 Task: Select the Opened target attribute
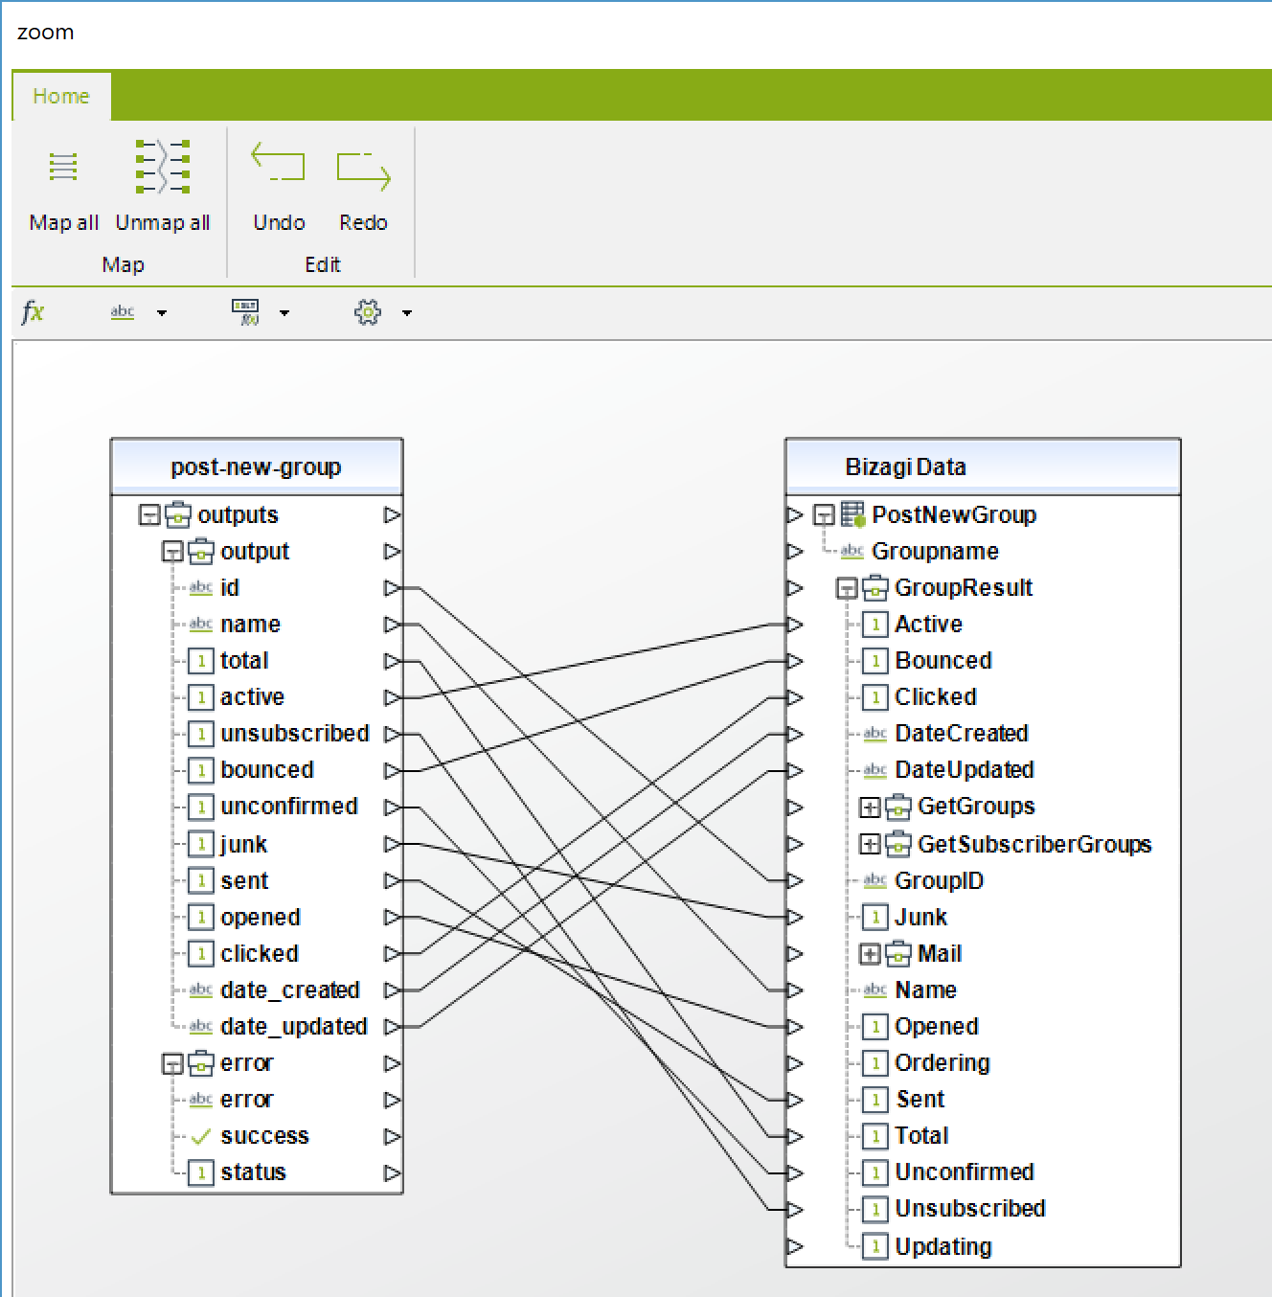(937, 1027)
